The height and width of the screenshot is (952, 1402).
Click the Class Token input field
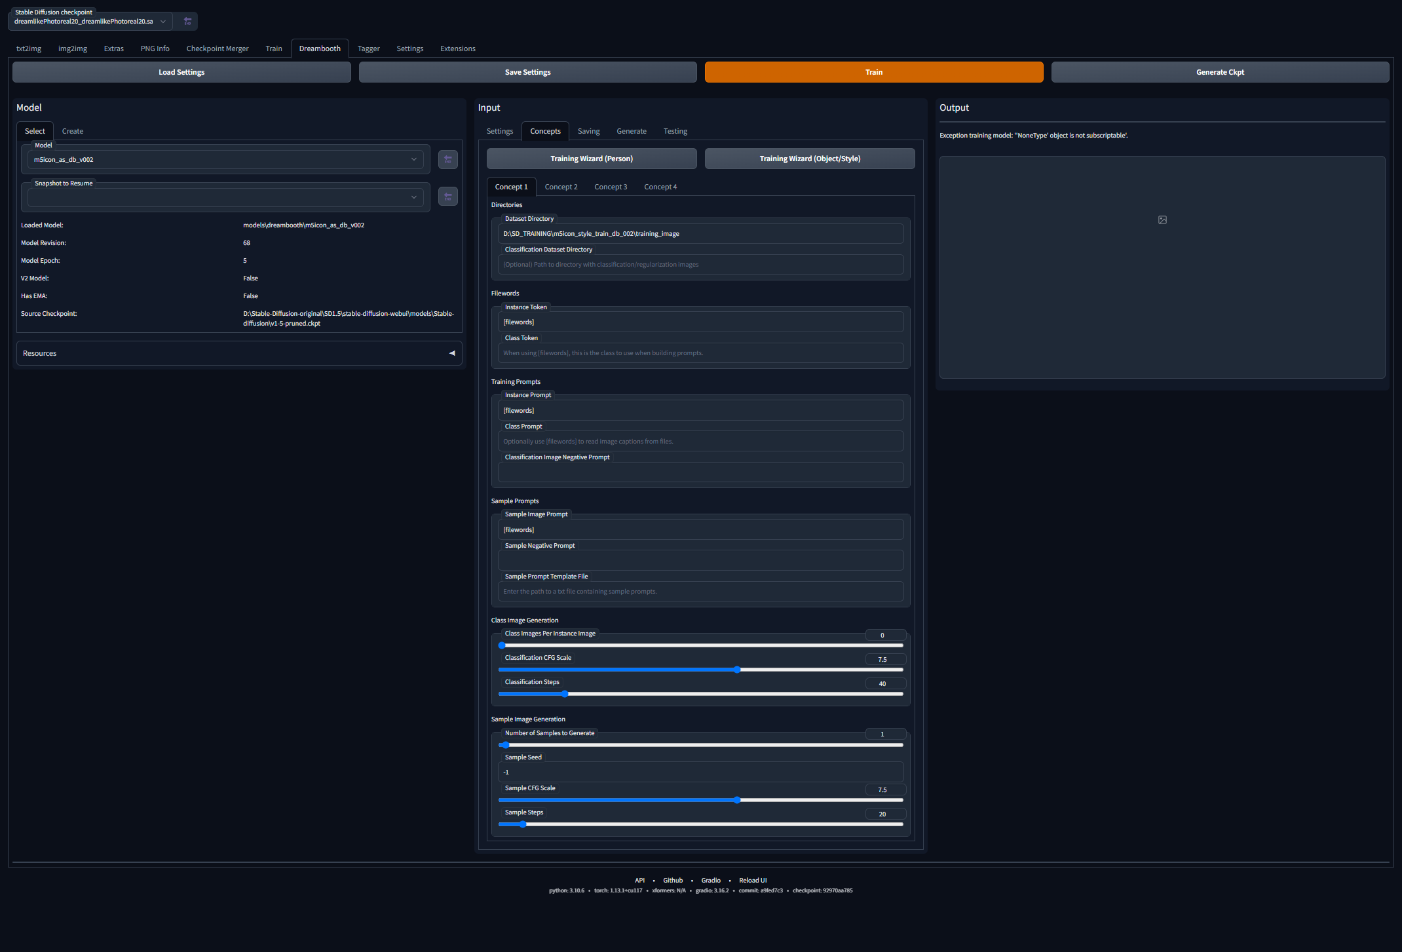(x=701, y=353)
